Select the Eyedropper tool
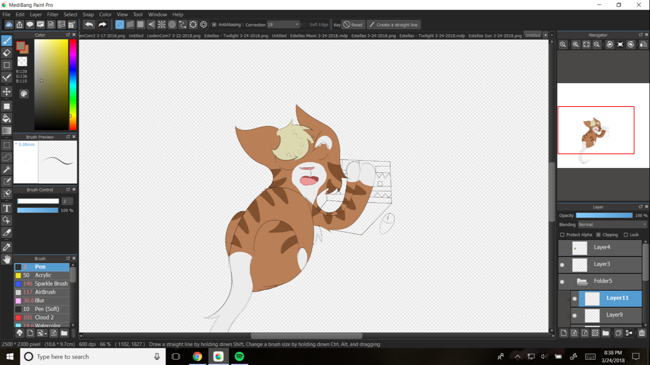The height and width of the screenshot is (365, 650). point(7,247)
